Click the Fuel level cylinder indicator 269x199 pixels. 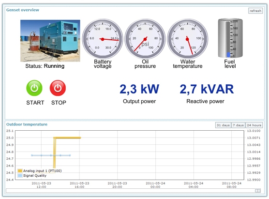click(x=230, y=38)
